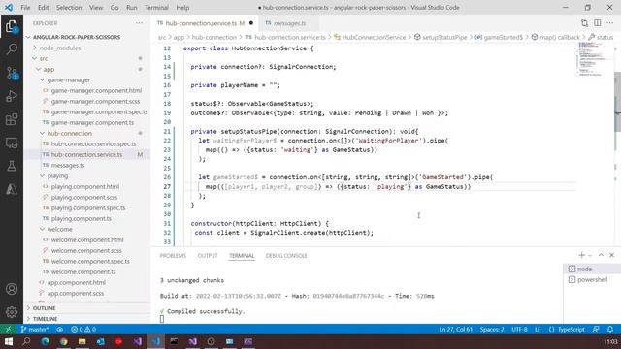The height and width of the screenshot is (349, 621).
Task: Open app.component.html file
Action: pos(76,282)
